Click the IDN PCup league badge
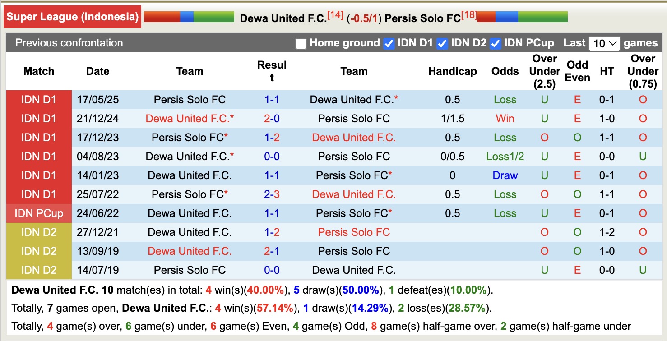This screenshot has height=341, width=667. click(38, 213)
